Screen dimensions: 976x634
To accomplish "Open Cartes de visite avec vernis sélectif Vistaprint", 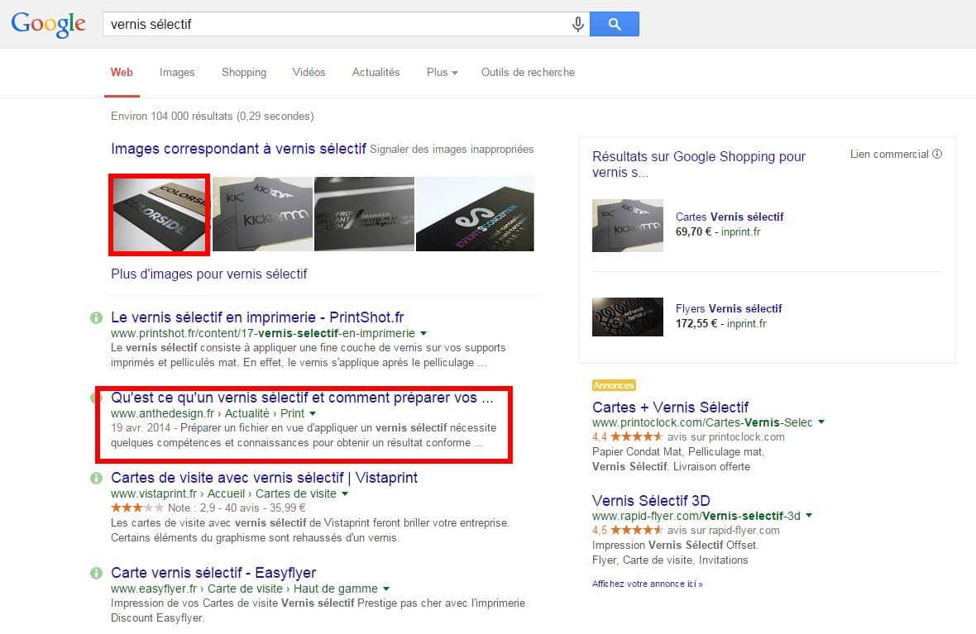I will pyautogui.click(x=264, y=478).
